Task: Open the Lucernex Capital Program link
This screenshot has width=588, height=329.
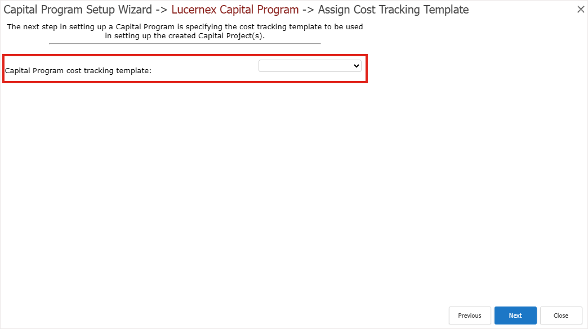Action: (x=235, y=10)
